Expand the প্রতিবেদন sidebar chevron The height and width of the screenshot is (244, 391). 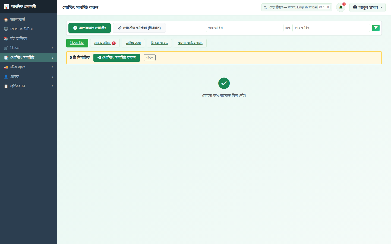pos(53,86)
